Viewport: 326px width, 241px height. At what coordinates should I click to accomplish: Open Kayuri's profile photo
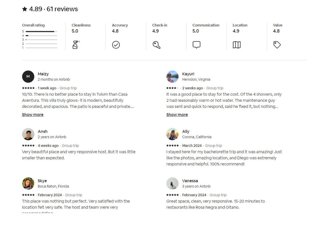[172, 77]
